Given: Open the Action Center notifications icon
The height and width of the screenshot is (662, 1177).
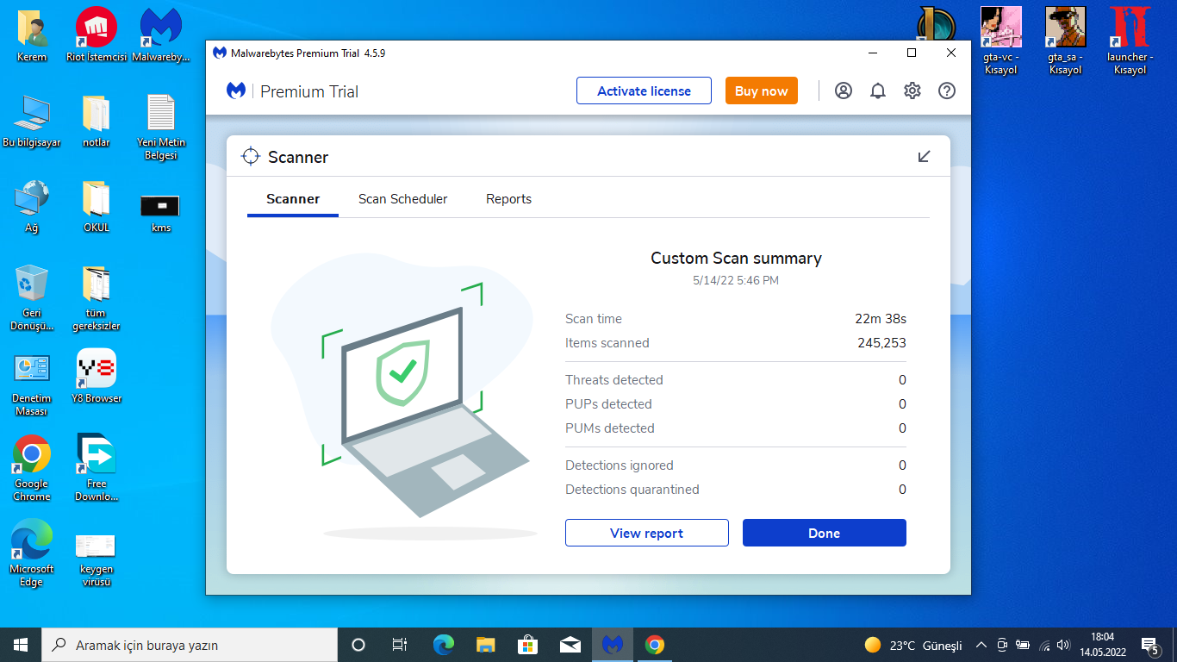Looking at the screenshot, I should click(1149, 645).
